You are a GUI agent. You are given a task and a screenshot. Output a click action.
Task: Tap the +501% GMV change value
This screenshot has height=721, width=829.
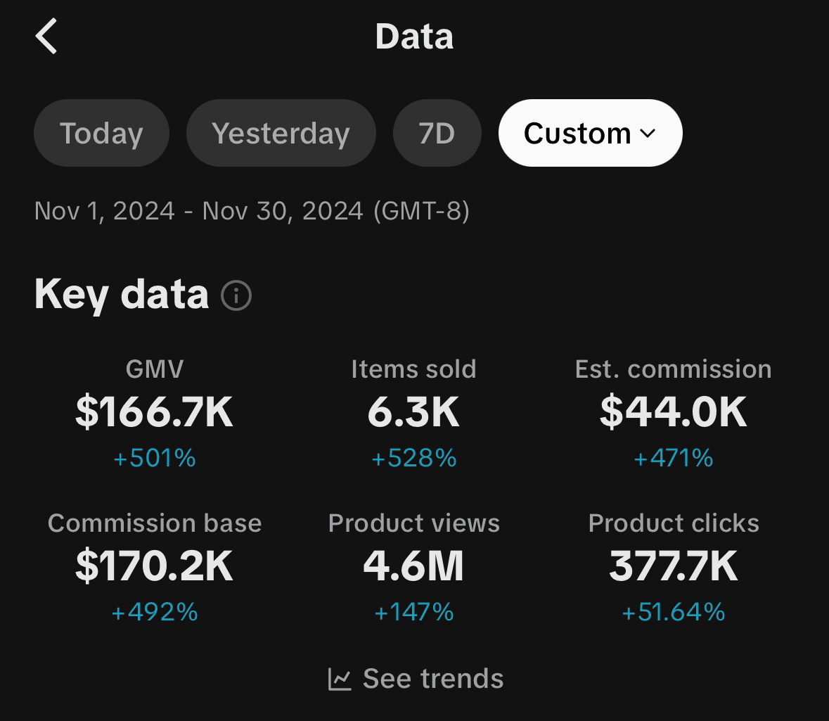click(154, 459)
